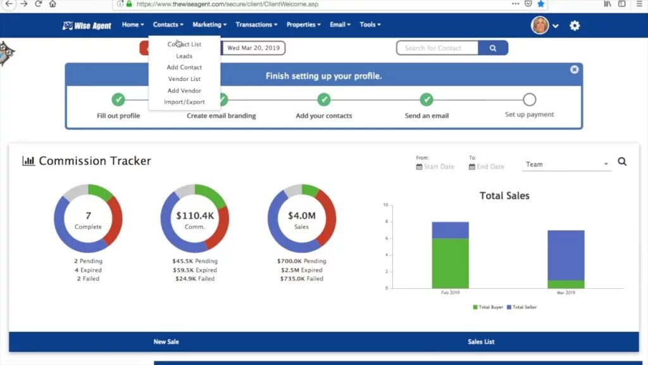Open the chevron next to profile avatar
Image resolution: width=648 pixels, height=365 pixels.
tap(556, 27)
